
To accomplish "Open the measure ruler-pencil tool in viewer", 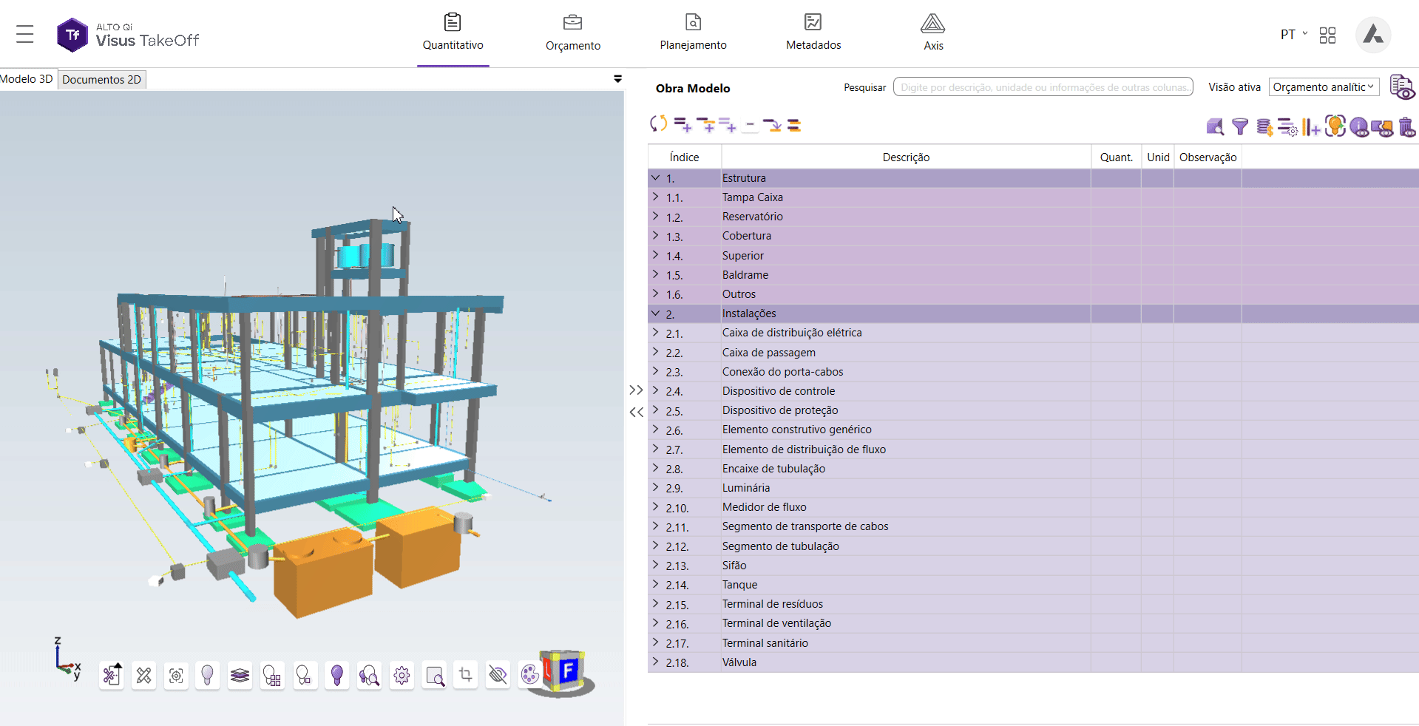I will click(x=143, y=675).
